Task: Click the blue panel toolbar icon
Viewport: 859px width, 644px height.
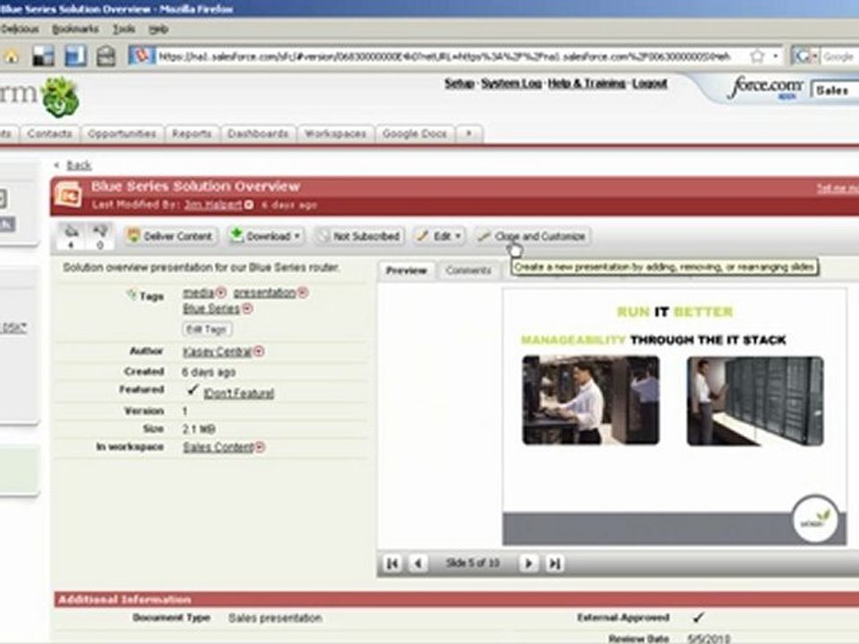Action: pos(75,55)
